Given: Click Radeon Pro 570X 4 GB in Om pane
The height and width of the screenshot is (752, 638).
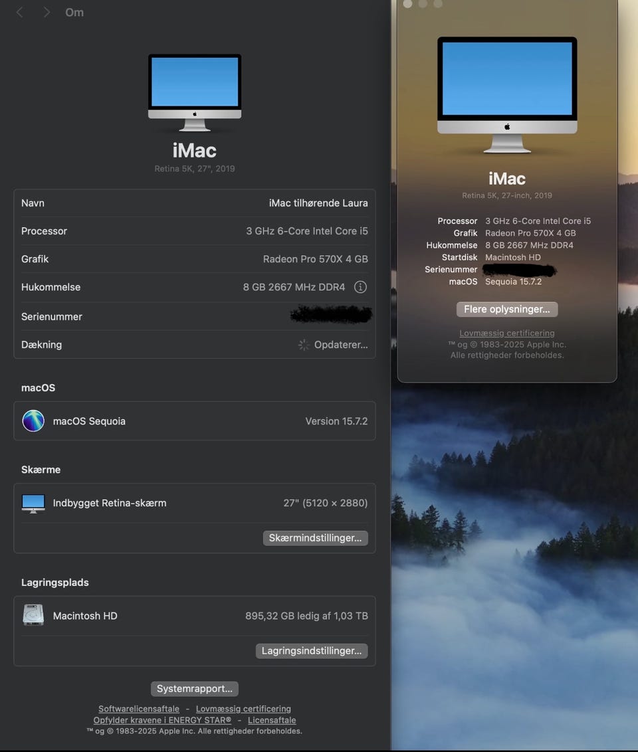Looking at the screenshot, I should click(x=316, y=259).
